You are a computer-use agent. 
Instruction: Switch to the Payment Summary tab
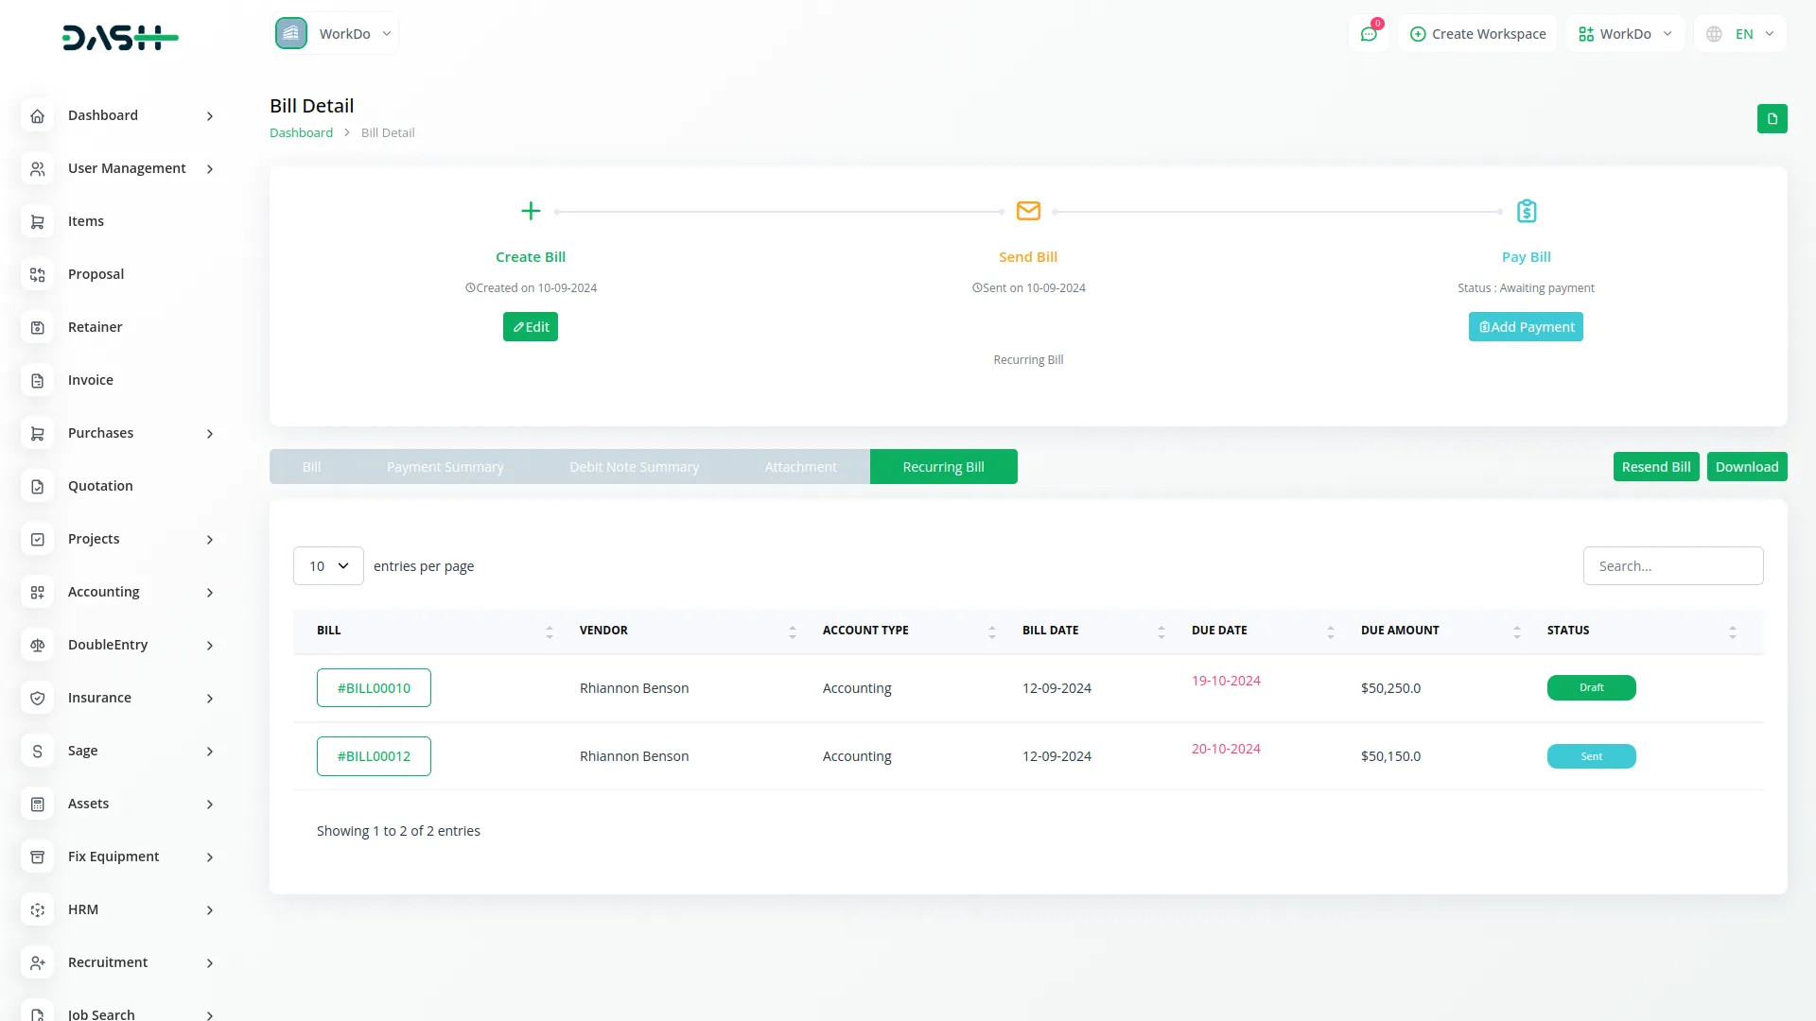click(445, 467)
